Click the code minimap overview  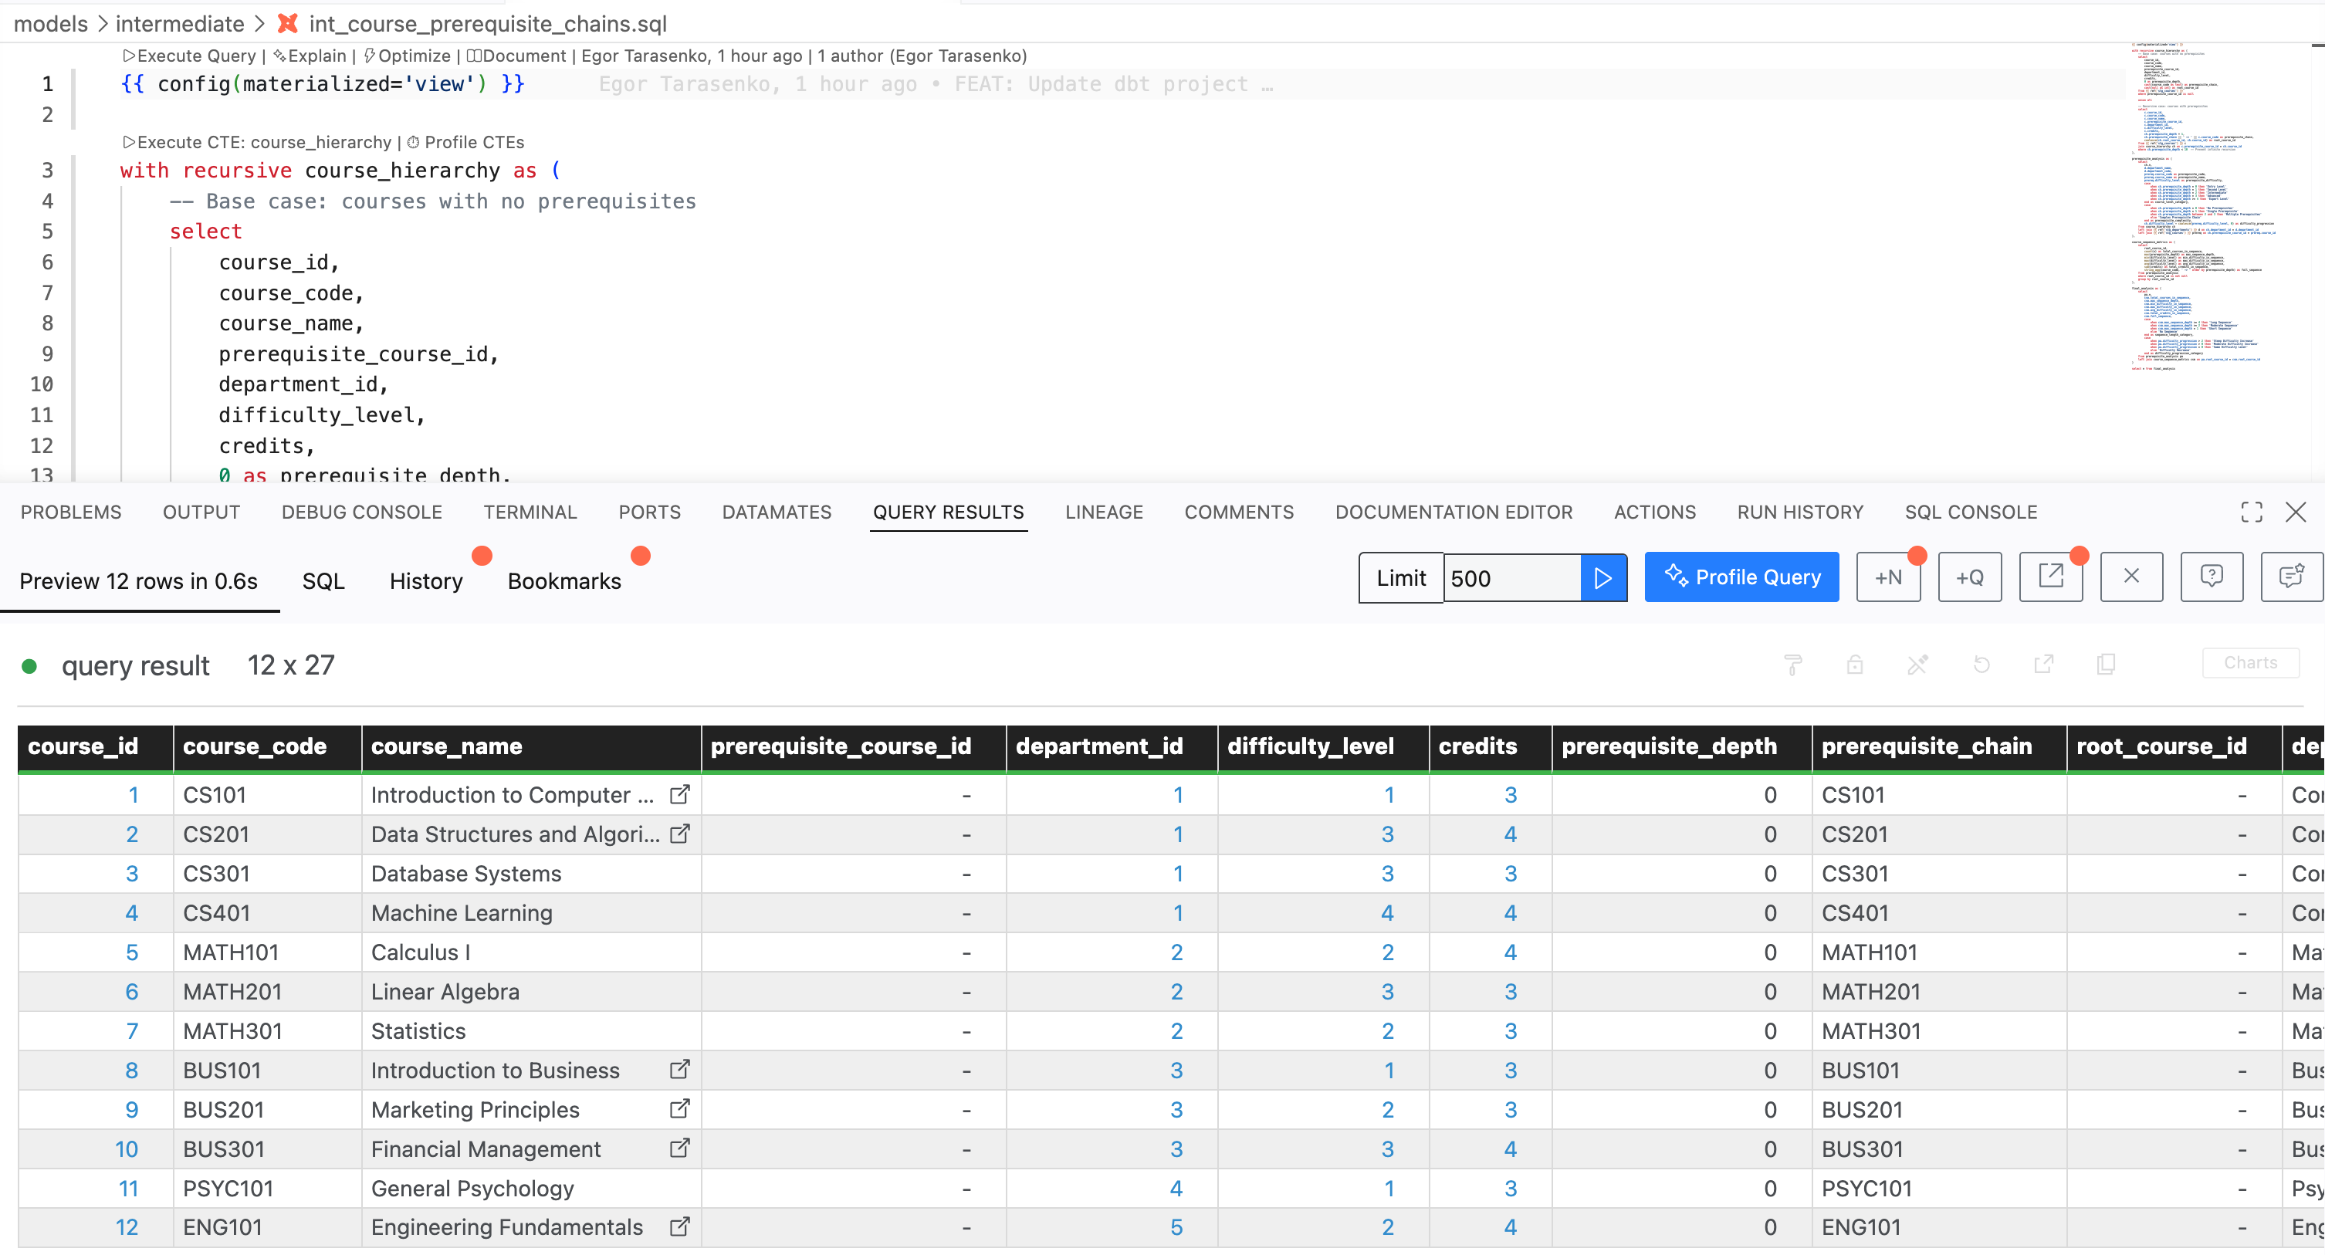pyautogui.click(x=2202, y=208)
